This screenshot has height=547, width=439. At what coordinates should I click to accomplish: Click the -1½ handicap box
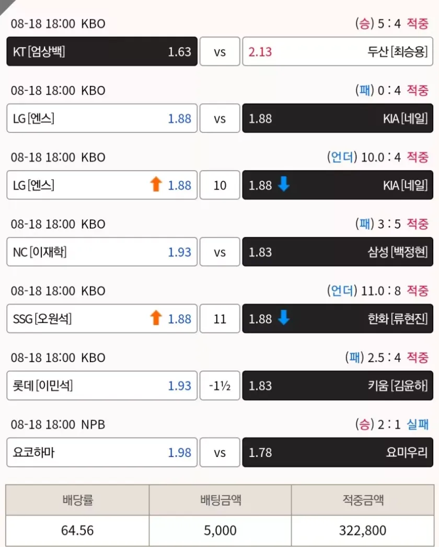pyautogui.click(x=220, y=385)
